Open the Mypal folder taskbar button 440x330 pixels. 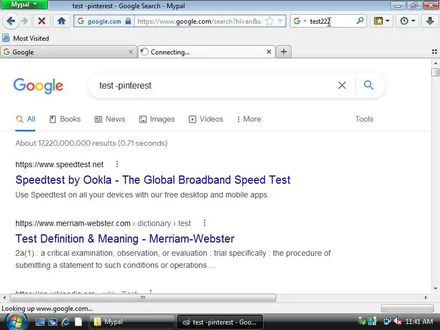pos(131,322)
